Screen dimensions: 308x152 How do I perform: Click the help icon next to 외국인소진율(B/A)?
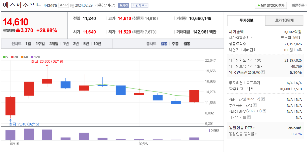[263, 72]
